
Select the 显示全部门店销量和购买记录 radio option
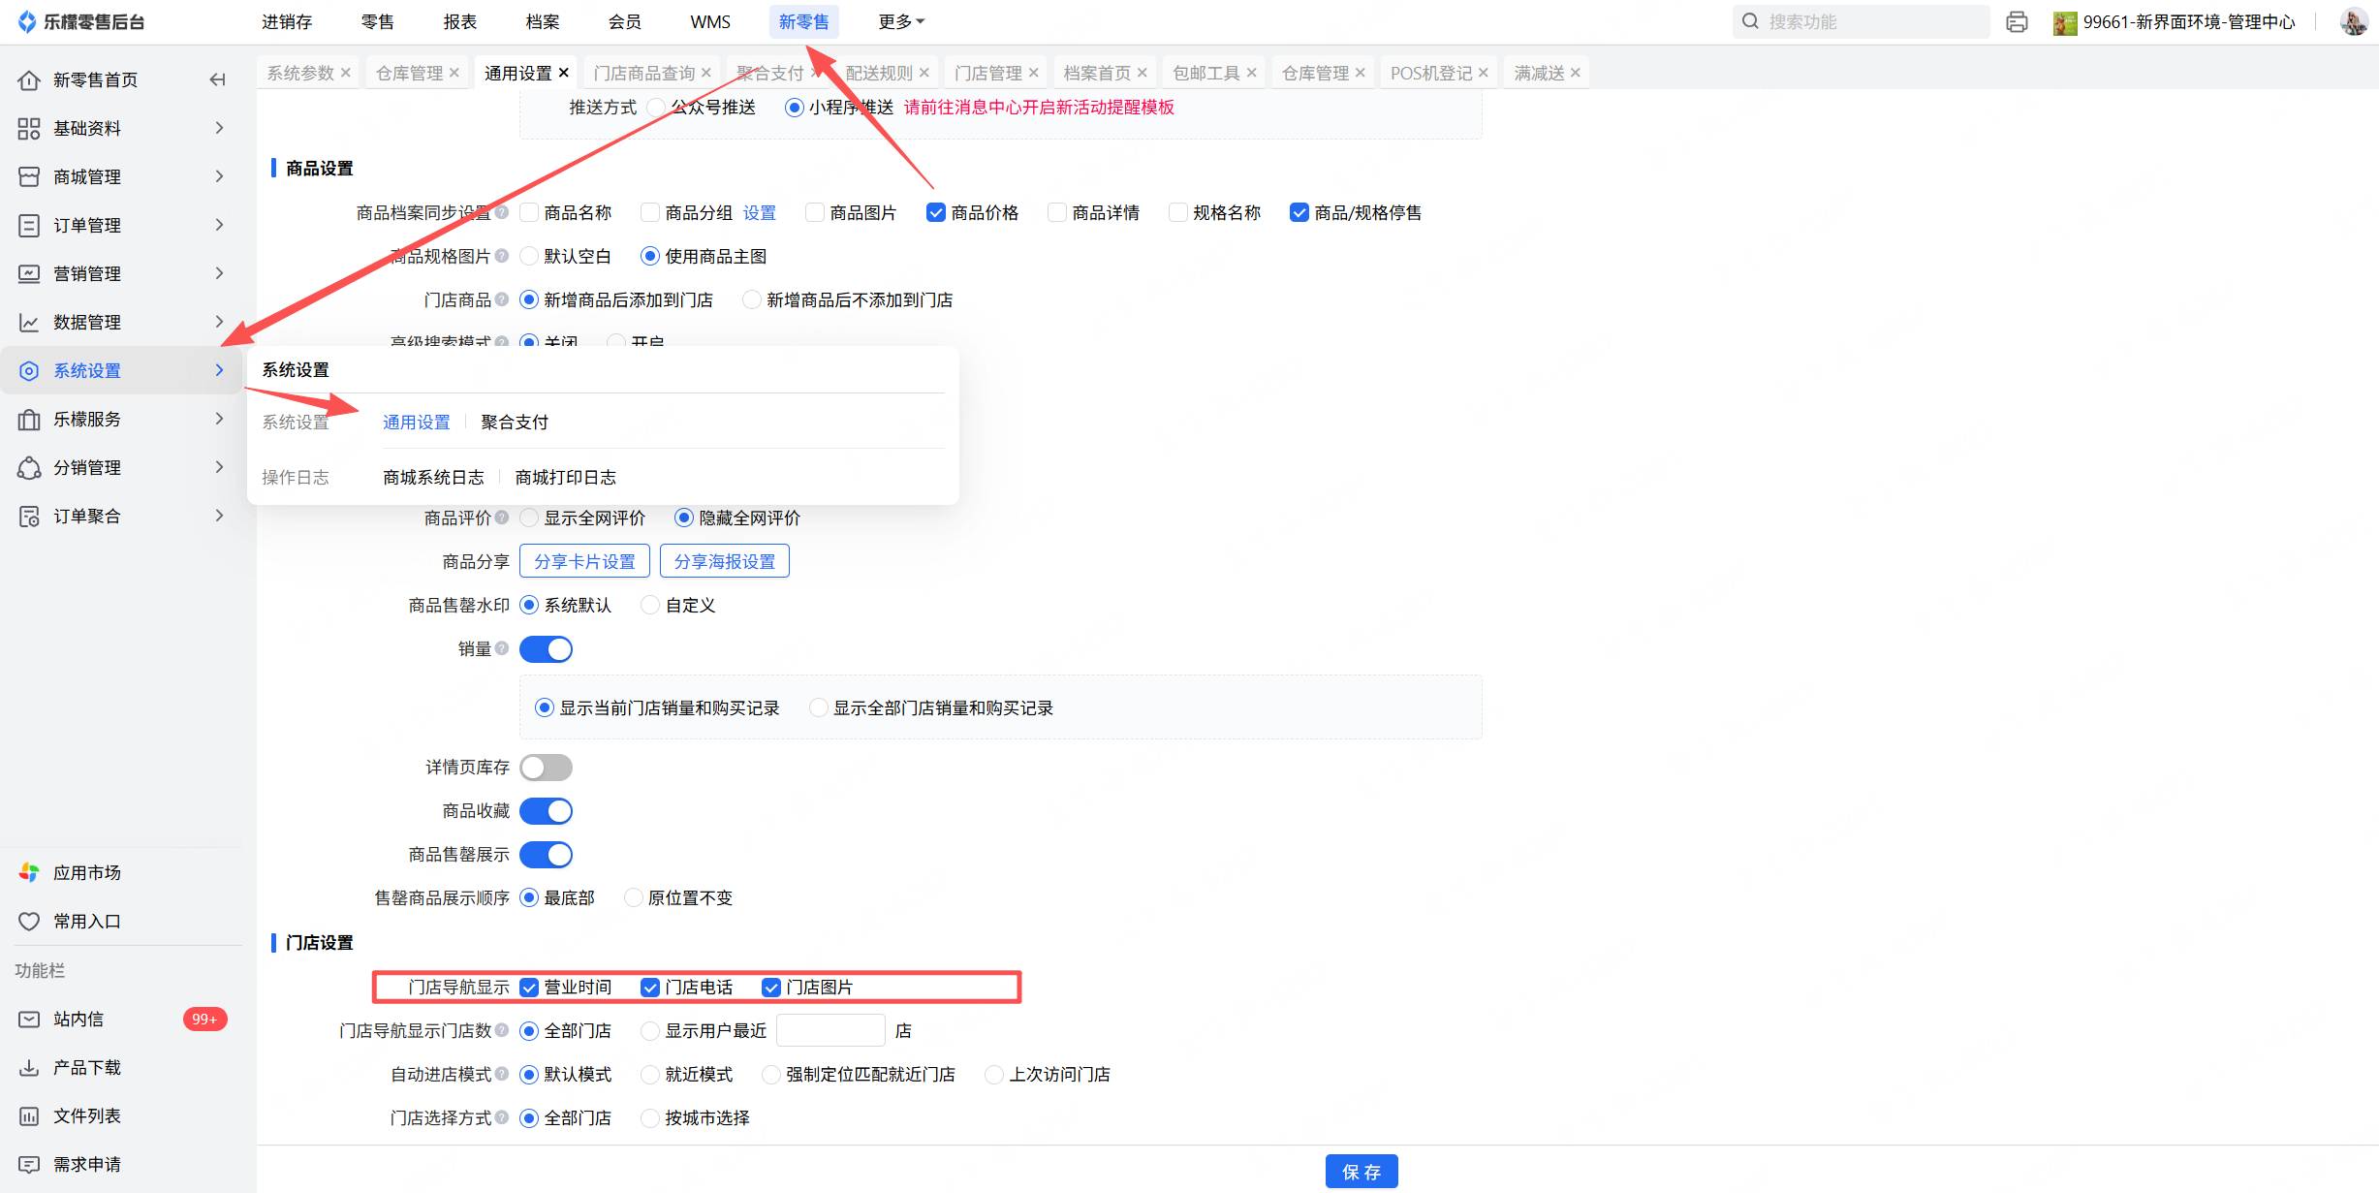819,708
